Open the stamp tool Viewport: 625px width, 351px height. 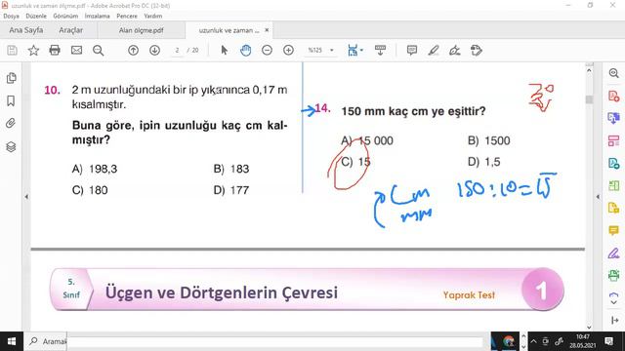(476, 50)
